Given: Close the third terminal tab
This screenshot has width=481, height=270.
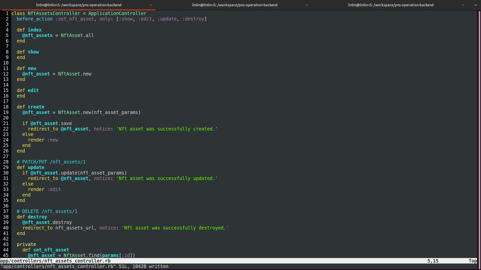Looking at the screenshot, I should click(x=463, y=5).
